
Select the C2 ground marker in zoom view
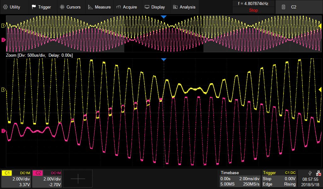(x=3, y=131)
